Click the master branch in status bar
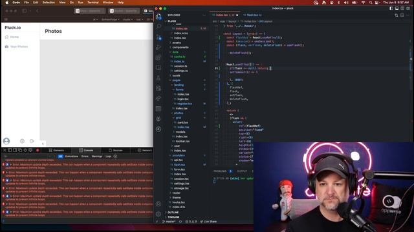 coord(169,222)
